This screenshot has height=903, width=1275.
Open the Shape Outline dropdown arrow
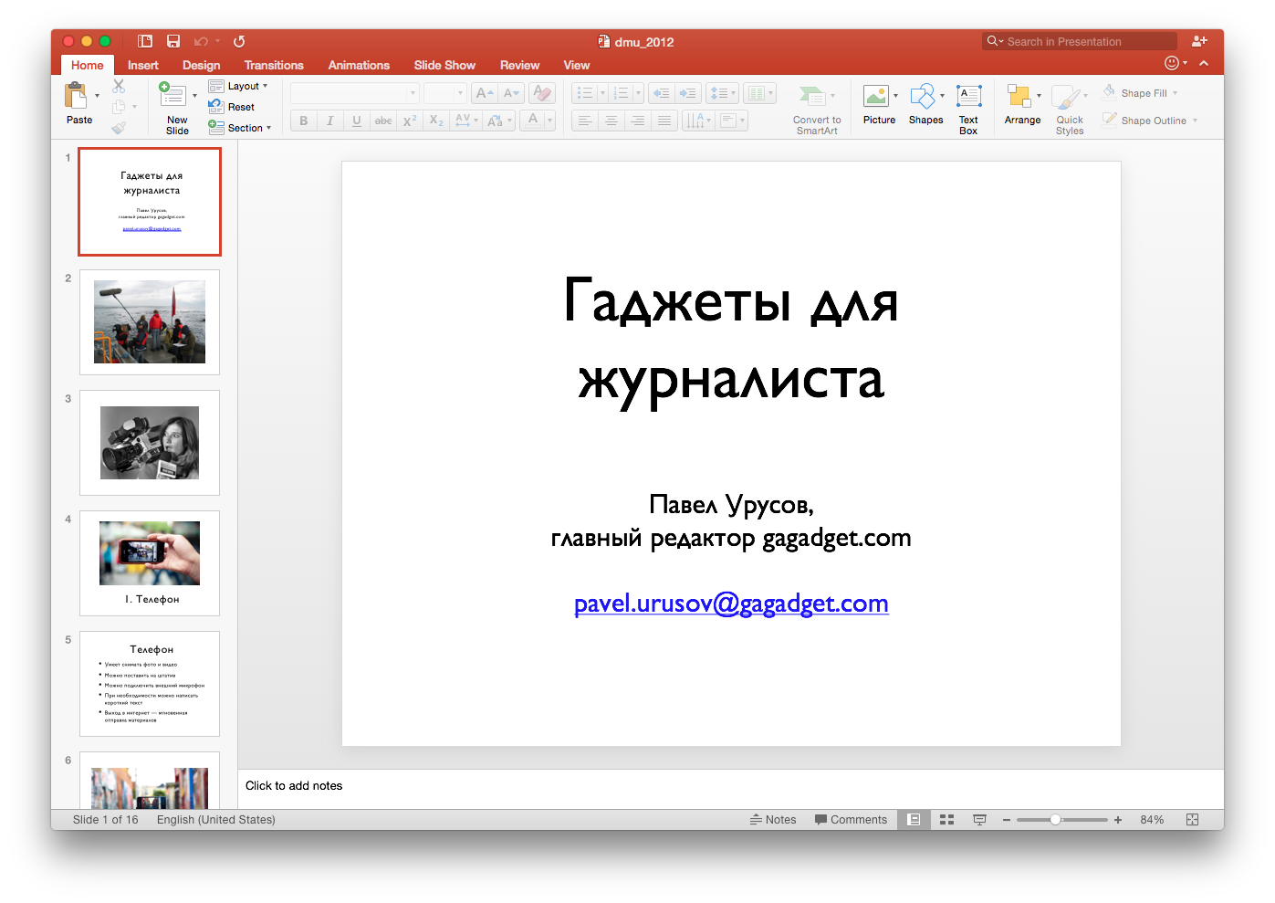pyautogui.click(x=1195, y=121)
